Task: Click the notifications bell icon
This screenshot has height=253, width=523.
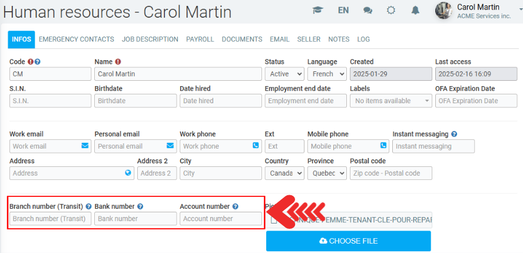Action: pos(415,11)
